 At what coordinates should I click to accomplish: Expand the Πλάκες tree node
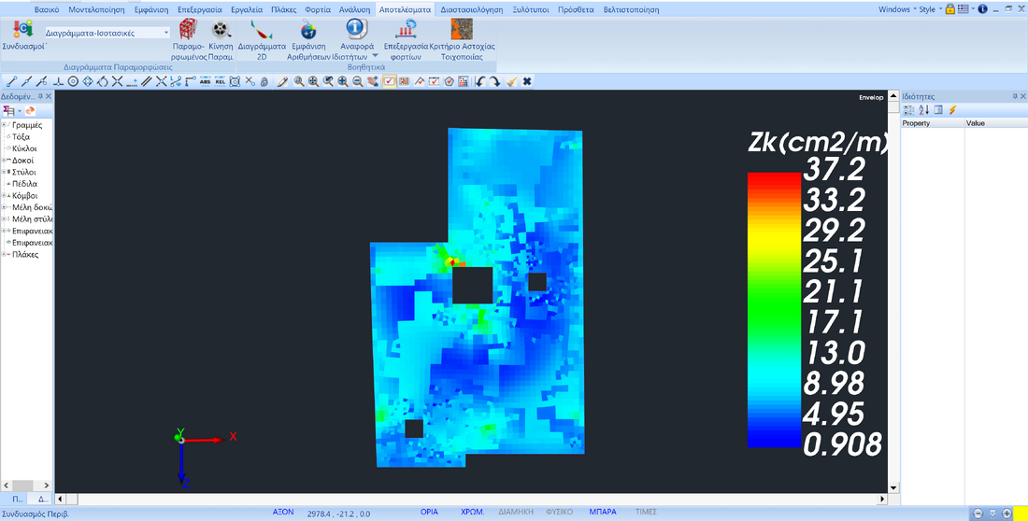tap(5, 254)
